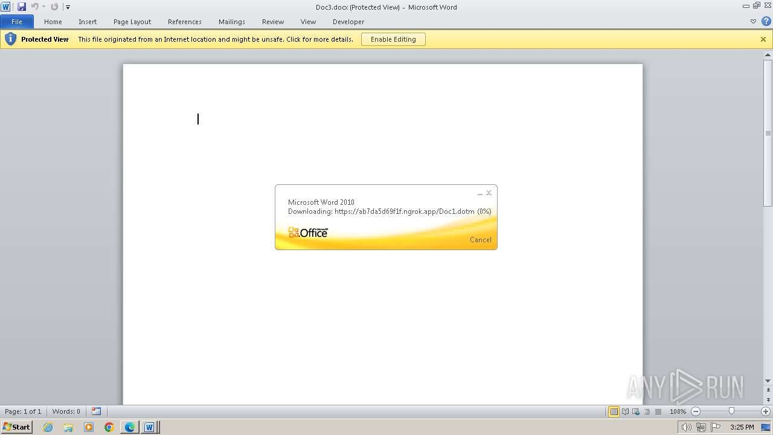Click the Word taskbar button
This screenshot has width=773, height=435.
point(149,427)
